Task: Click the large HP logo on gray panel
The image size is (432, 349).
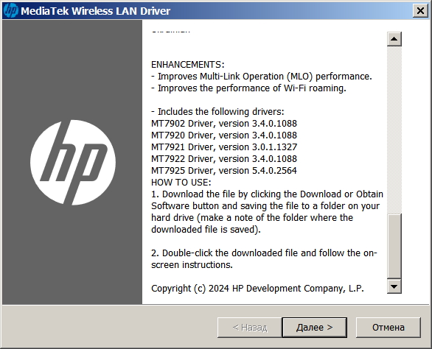Action: pos(73,163)
